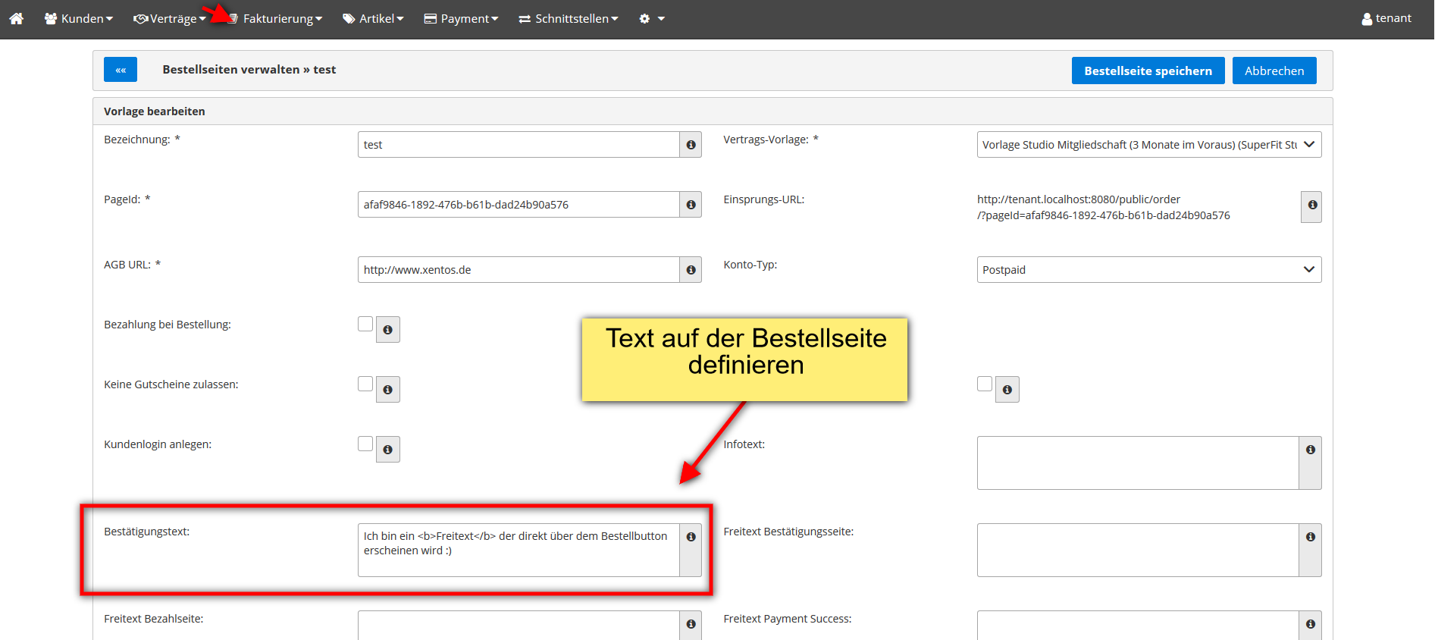Click into the Bestätigungstext textarea
Screen dimensions: 1435x640
pyautogui.click(x=519, y=550)
